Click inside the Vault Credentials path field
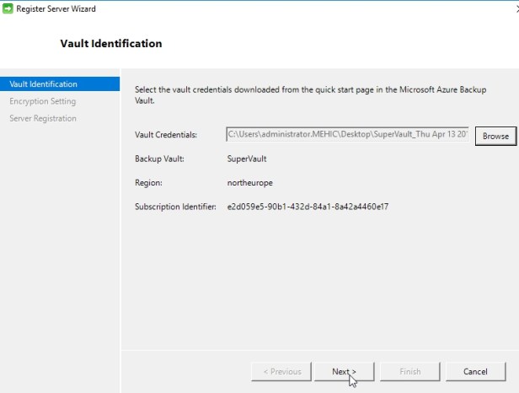Image resolution: width=519 pixels, height=393 pixels. [347, 135]
